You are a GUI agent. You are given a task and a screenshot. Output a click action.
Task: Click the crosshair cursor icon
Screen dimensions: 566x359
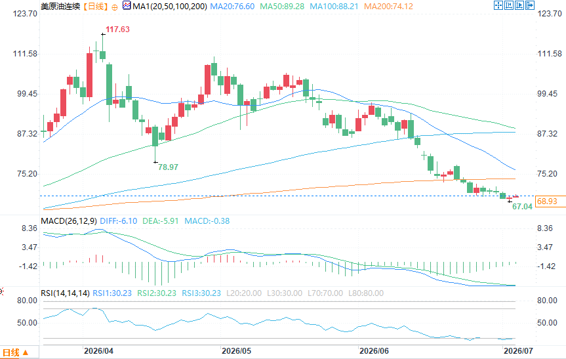498,5
